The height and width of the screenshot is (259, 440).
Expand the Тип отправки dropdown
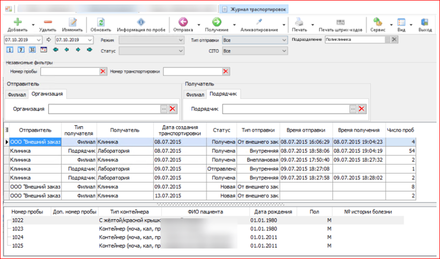point(283,40)
